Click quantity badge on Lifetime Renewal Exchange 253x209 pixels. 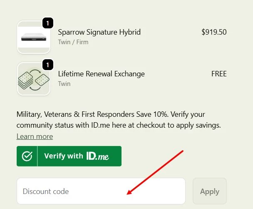(48, 65)
